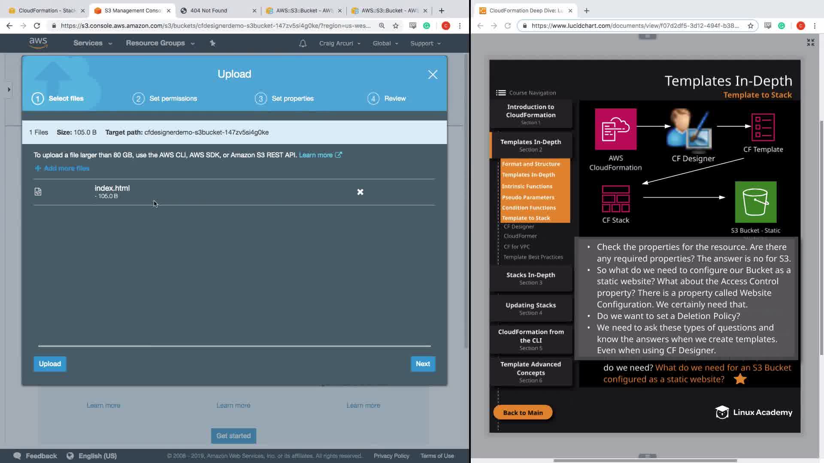This screenshot has height=463, width=824.
Task: Remove index.html with the X icon
Action: tap(360, 192)
